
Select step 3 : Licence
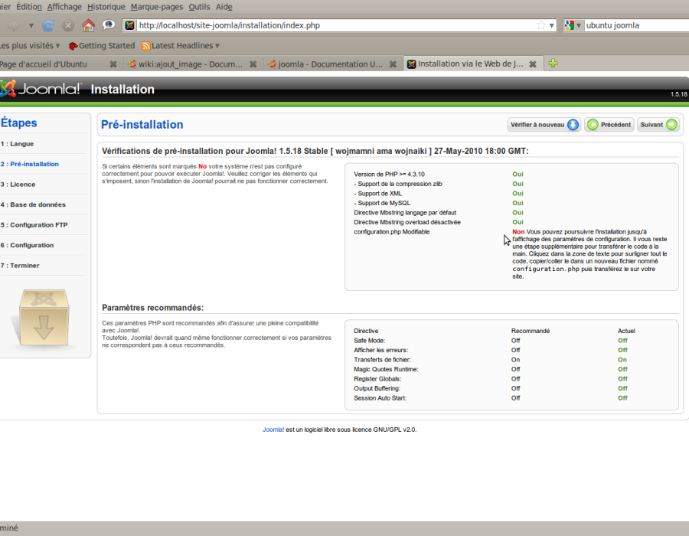point(18,185)
